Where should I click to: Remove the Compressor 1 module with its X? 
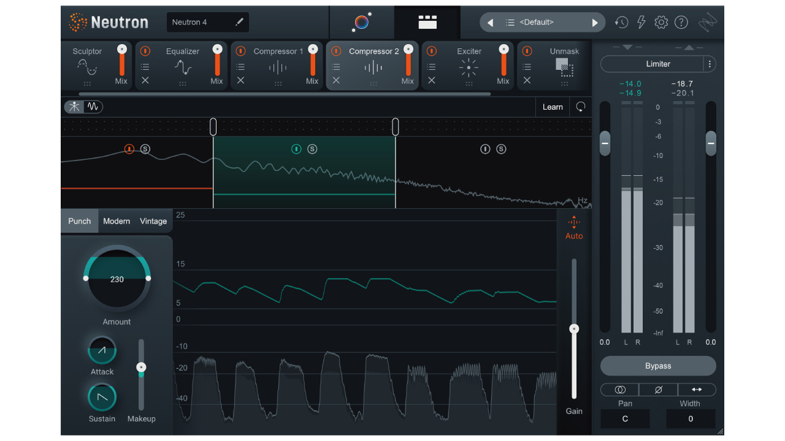tap(240, 80)
